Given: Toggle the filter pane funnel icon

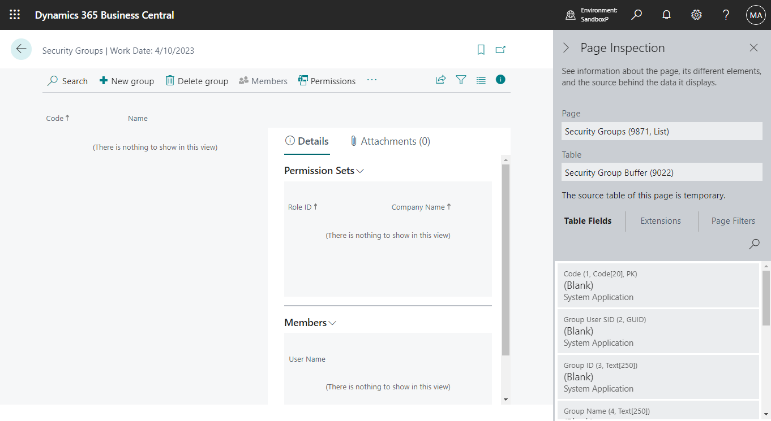Looking at the screenshot, I should (461, 80).
